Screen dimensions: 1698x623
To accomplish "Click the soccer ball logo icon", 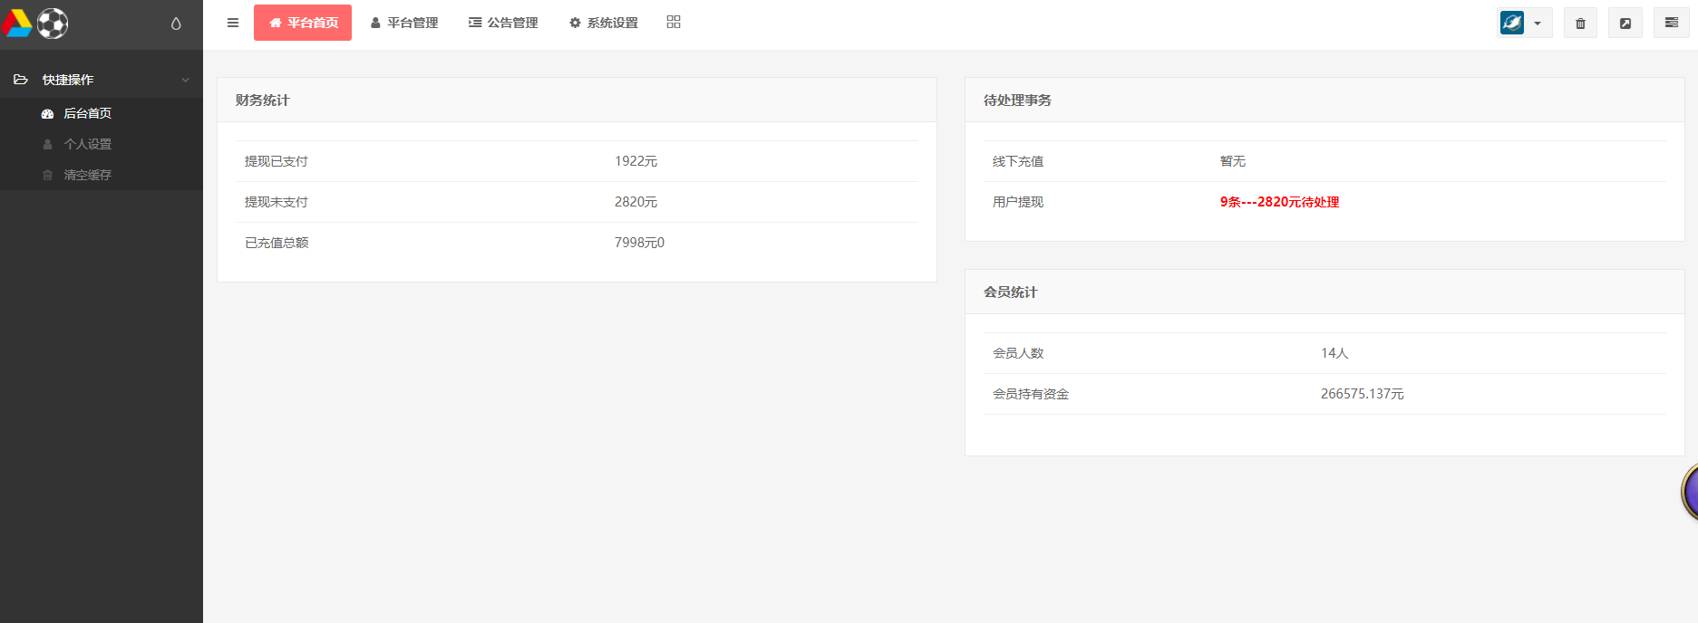I will pyautogui.click(x=53, y=24).
